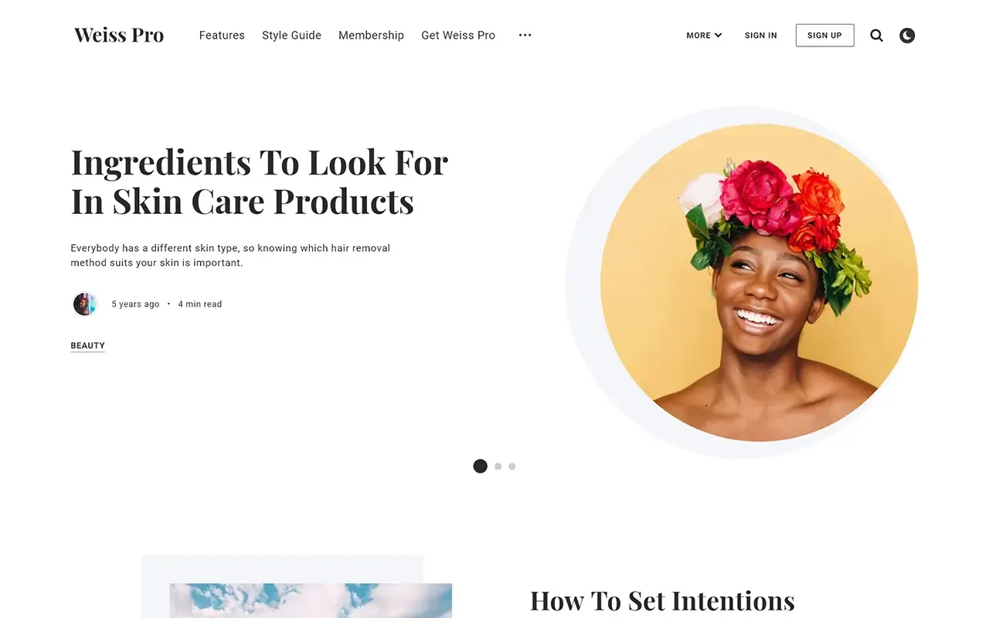Open the Style Guide page
989x618 pixels.
(291, 36)
